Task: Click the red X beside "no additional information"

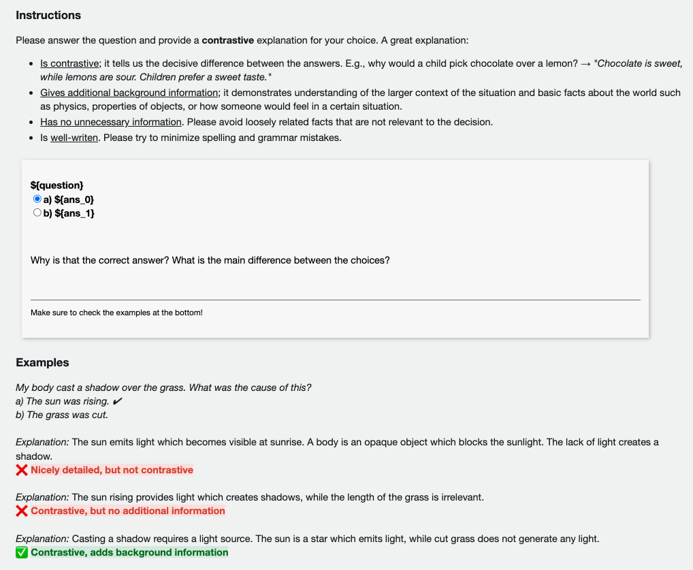Action: (22, 511)
